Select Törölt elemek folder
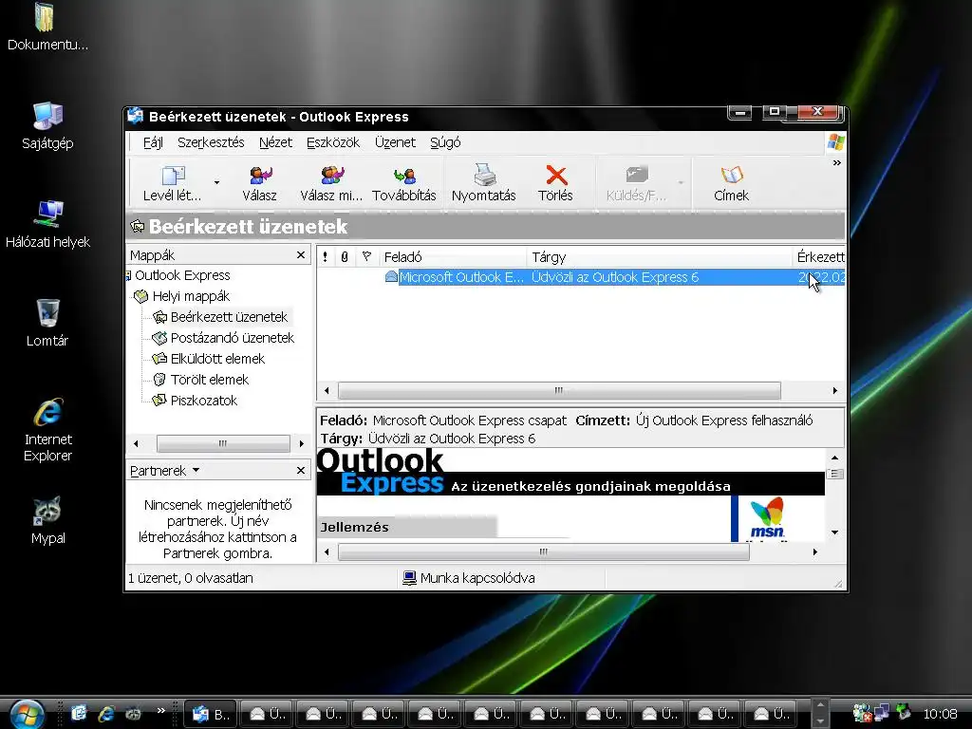This screenshot has width=972, height=729. tap(209, 380)
